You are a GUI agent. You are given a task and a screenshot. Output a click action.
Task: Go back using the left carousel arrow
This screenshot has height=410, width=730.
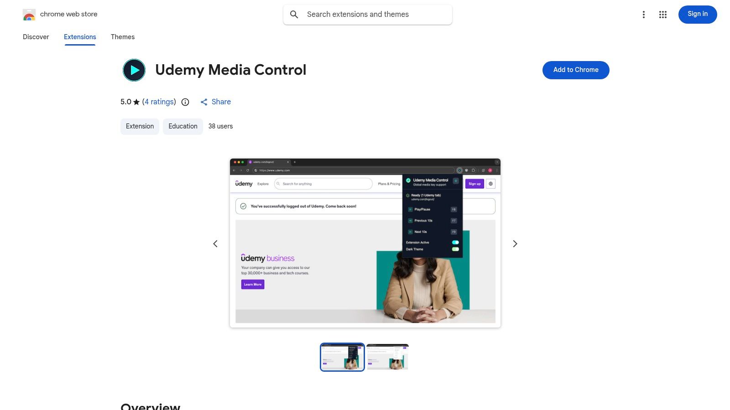(x=215, y=244)
